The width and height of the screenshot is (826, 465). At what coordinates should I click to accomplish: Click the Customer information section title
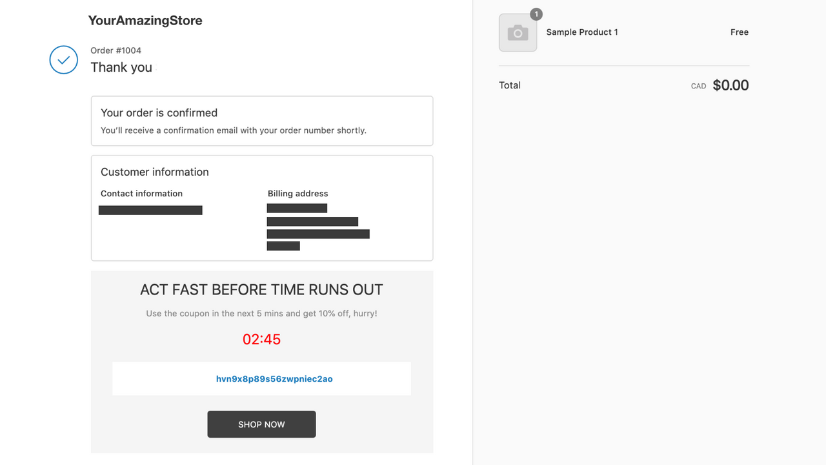click(x=154, y=172)
